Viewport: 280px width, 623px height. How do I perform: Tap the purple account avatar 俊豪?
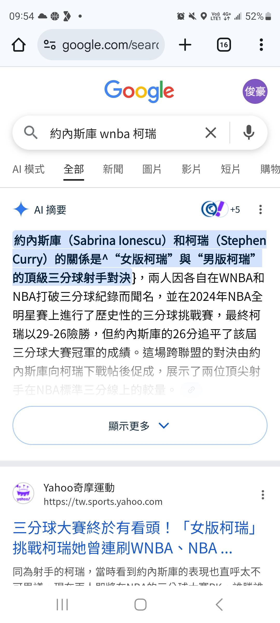click(x=255, y=91)
